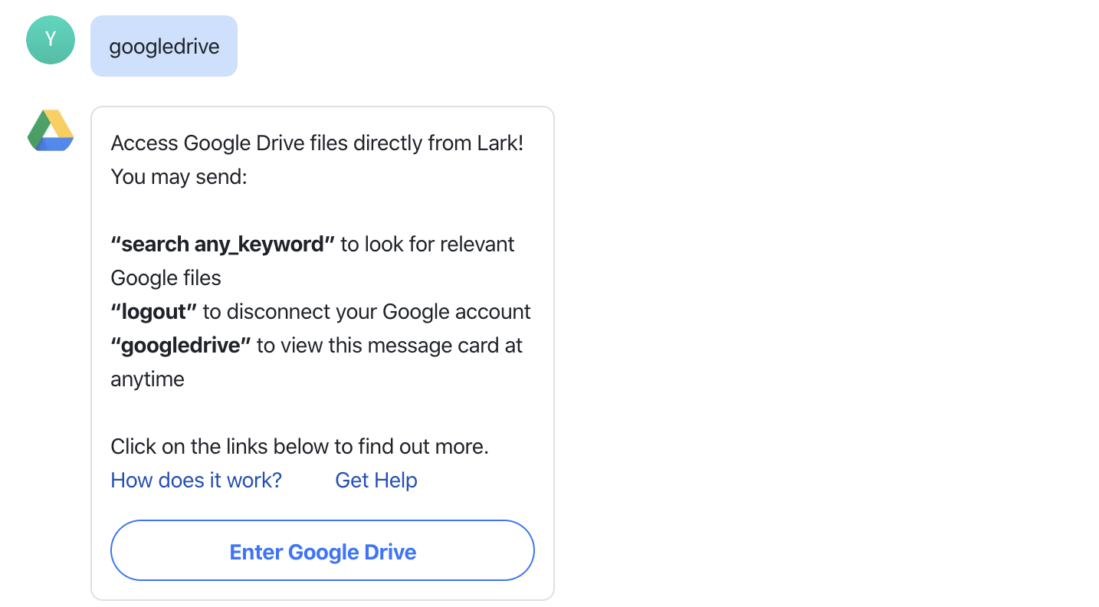Click the "to view this message card at" phrase

[389, 346]
